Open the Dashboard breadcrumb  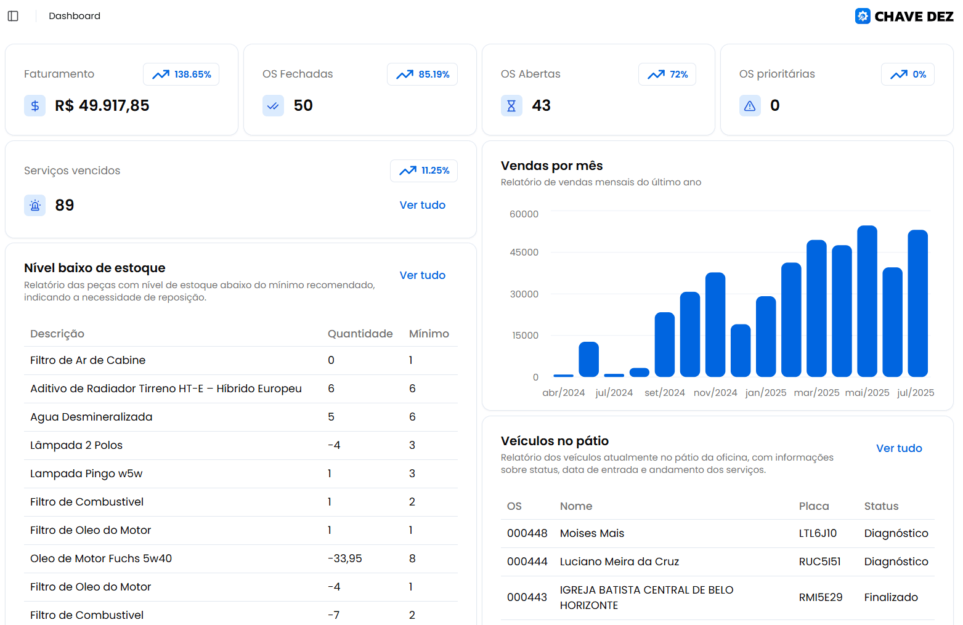point(75,16)
